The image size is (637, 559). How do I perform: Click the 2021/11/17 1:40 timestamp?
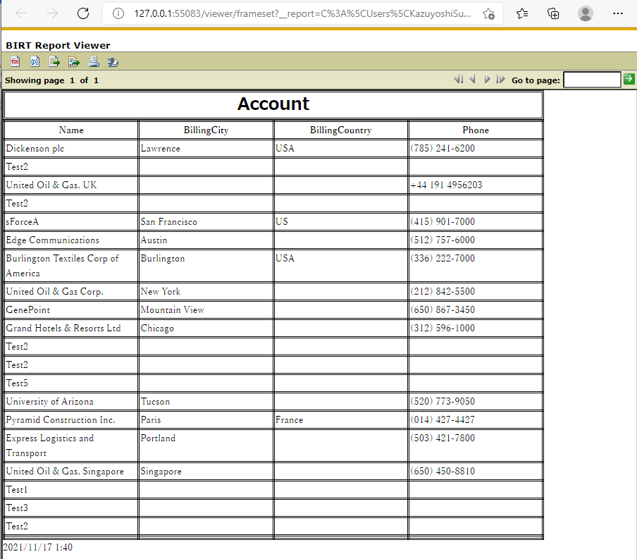click(38, 547)
